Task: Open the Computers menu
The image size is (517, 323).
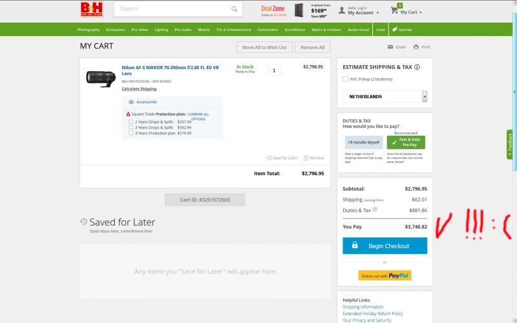Action: point(116,30)
